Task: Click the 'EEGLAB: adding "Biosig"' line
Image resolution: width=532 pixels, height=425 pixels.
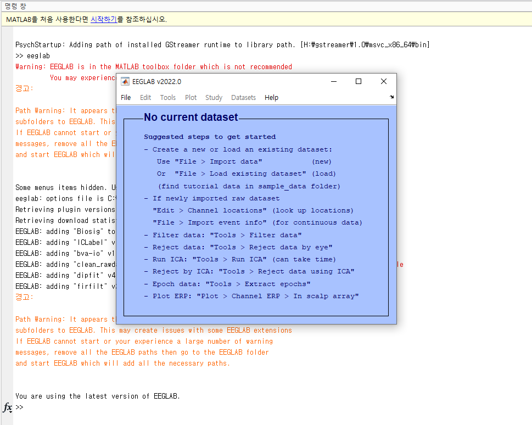Action: coord(65,232)
